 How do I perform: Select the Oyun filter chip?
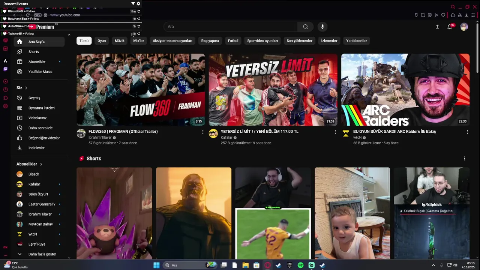pyautogui.click(x=102, y=40)
